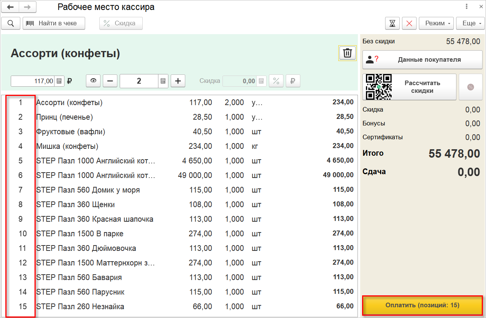This screenshot has height=318, width=486.
Task: Click the Без скидки amount 55 478,00
Action: (x=463, y=41)
